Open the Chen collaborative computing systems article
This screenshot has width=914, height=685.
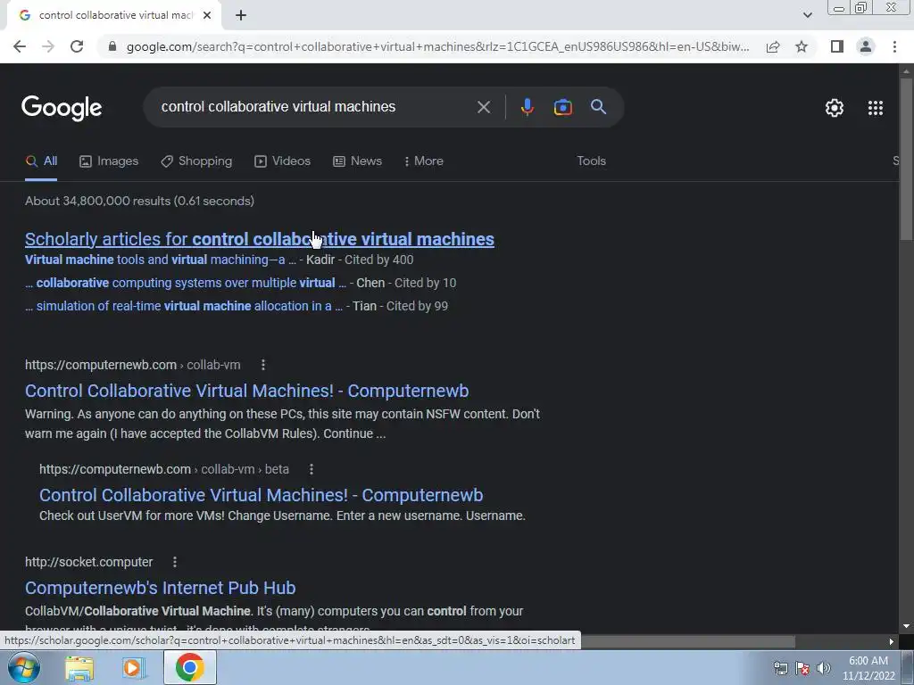pyautogui.click(x=186, y=283)
